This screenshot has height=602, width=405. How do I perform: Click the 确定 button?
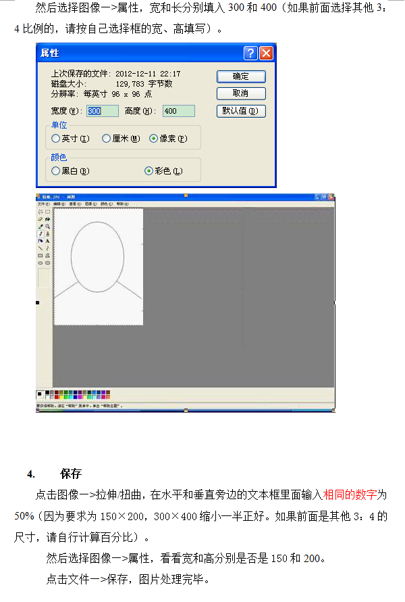click(x=241, y=76)
